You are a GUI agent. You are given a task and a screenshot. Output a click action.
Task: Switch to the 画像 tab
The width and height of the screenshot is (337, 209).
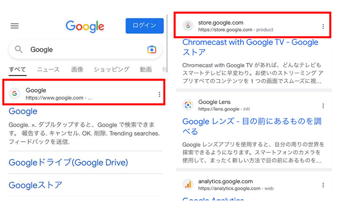tap(77, 69)
